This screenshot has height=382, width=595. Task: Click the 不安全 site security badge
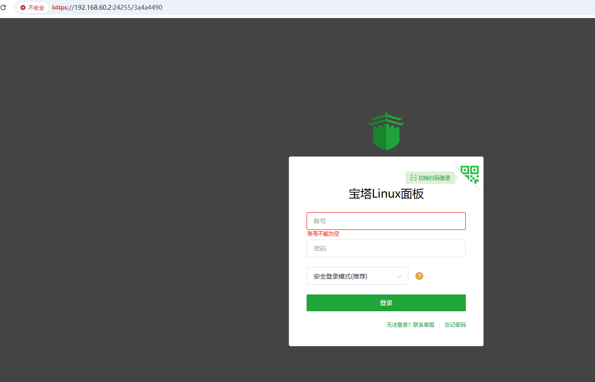(33, 8)
